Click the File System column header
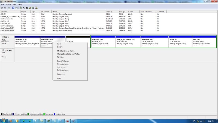 pos(46,12)
